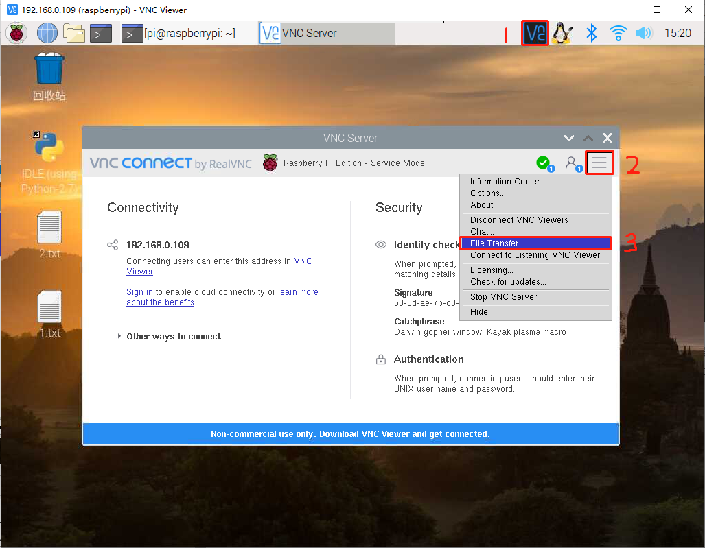Image resolution: width=705 pixels, height=548 pixels.
Task: Click the Sign in link
Action: 139,292
